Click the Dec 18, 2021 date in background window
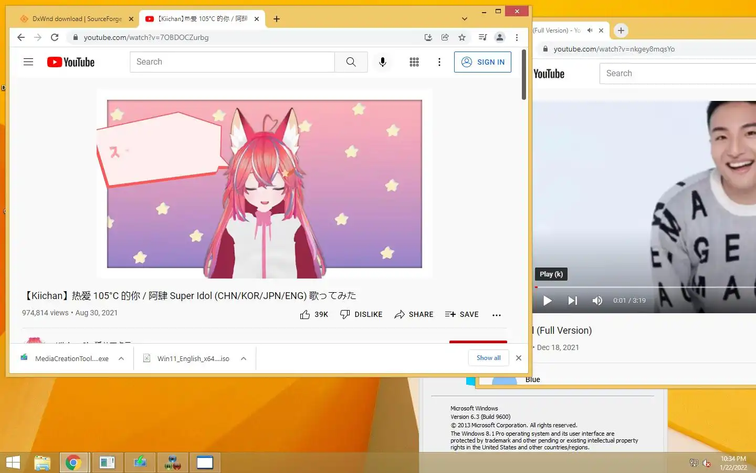Image resolution: width=756 pixels, height=473 pixels. (558, 347)
